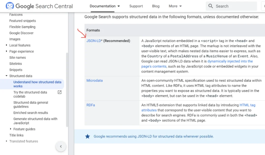Open the JSON-LD format link
The image size is (265, 155).
[x=93, y=40]
